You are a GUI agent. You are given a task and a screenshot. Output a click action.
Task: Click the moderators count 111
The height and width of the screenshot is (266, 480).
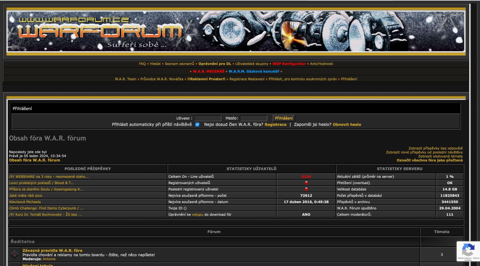point(449,215)
